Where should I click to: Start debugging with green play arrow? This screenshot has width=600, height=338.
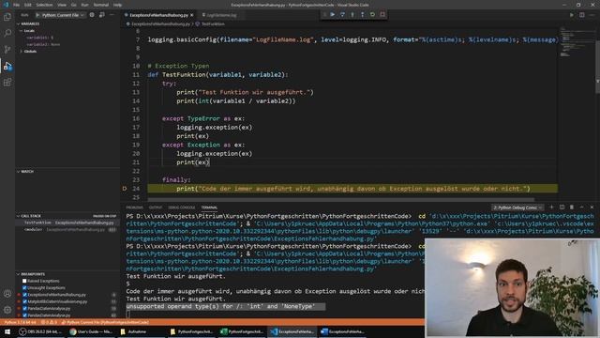click(x=37, y=15)
